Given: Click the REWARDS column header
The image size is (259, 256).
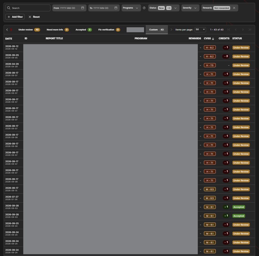Looking at the screenshot, I should pyautogui.click(x=195, y=38).
